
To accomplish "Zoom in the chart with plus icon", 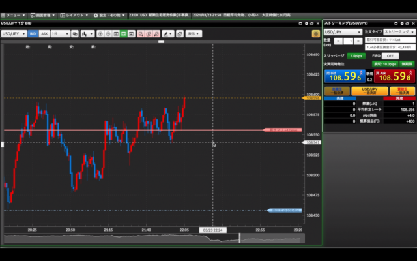I will click(x=100, y=34).
